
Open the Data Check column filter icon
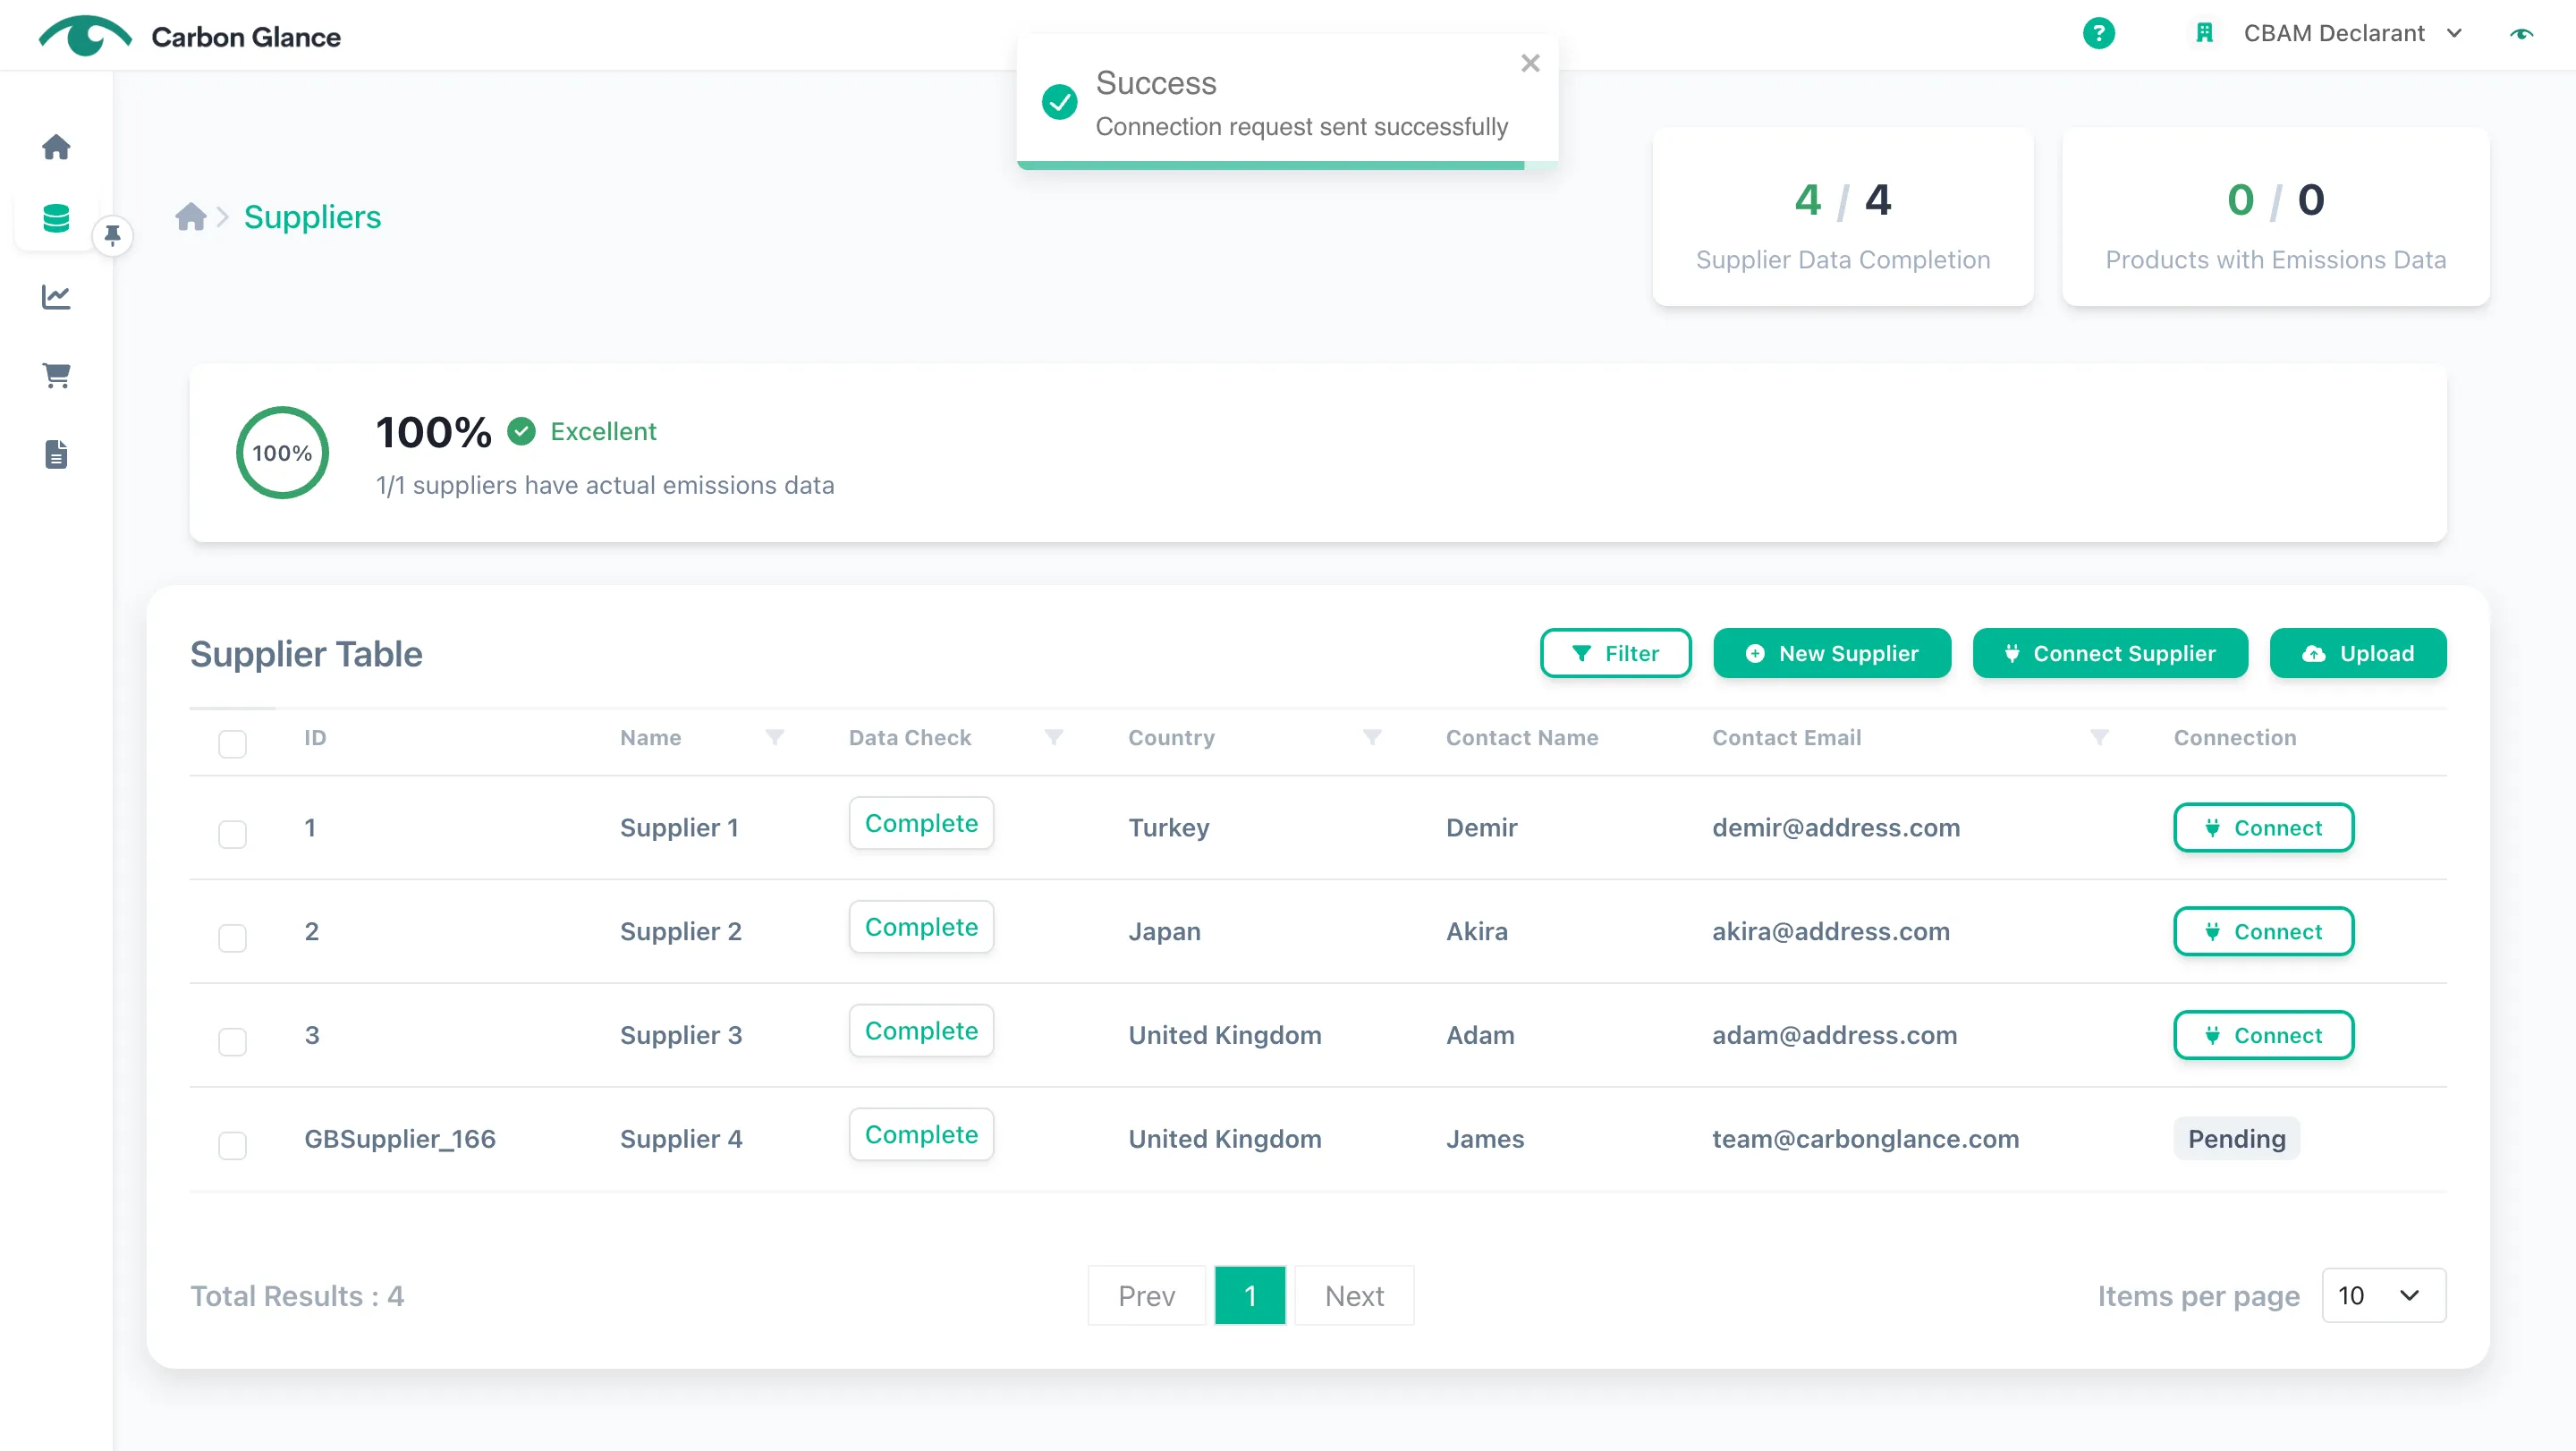pyautogui.click(x=1053, y=737)
